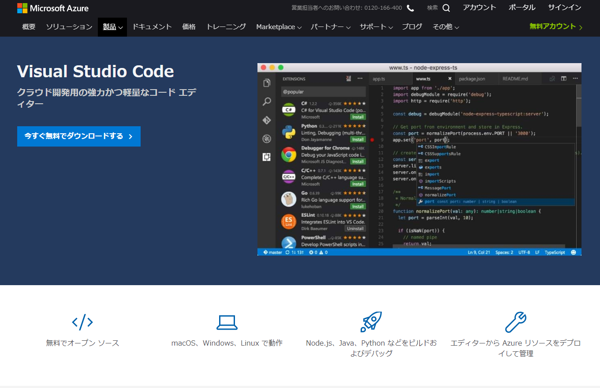The height and width of the screenshot is (388, 600).
Task: Click Install button for Python extension
Action: point(358,139)
